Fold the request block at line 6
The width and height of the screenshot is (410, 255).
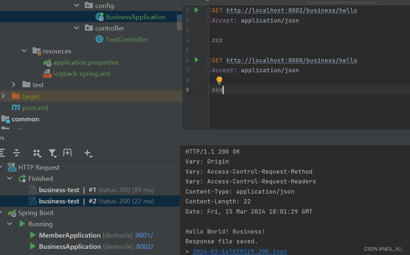[x=209, y=61]
